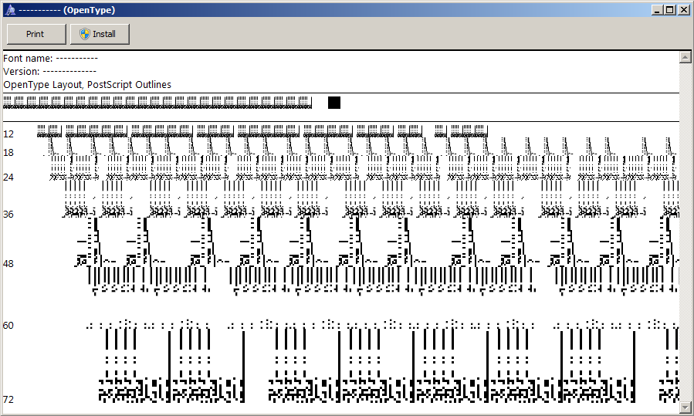Click the solid black square glyph
The width and height of the screenshot is (694, 416).
pos(334,103)
